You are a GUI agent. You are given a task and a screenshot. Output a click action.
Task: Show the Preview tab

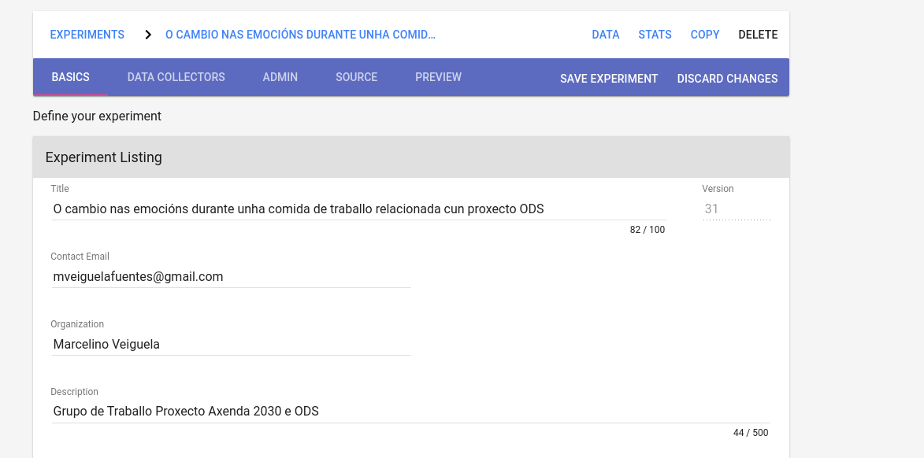pos(438,77)
